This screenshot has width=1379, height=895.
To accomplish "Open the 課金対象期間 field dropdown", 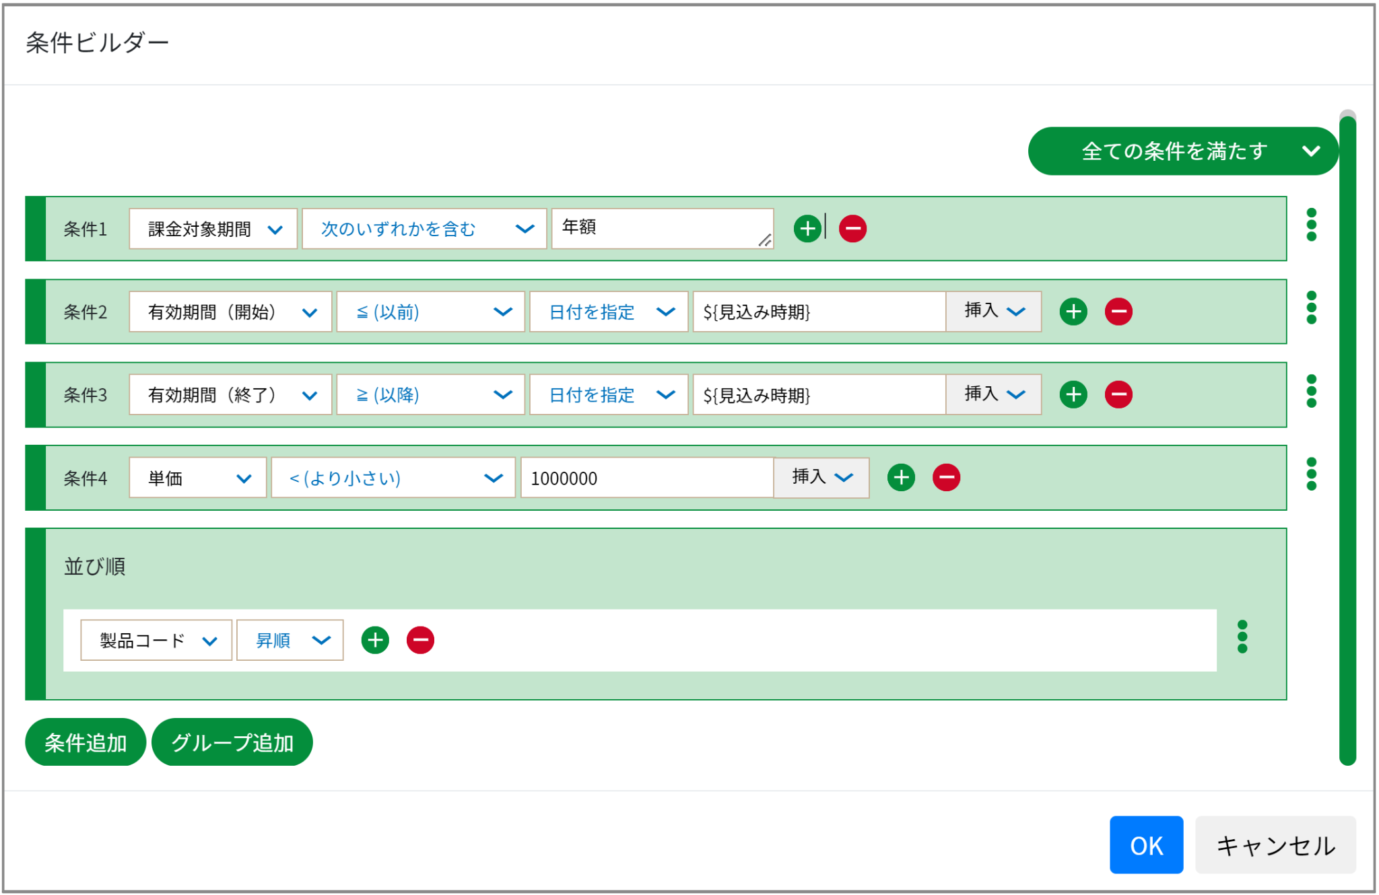I will [213, 229].
